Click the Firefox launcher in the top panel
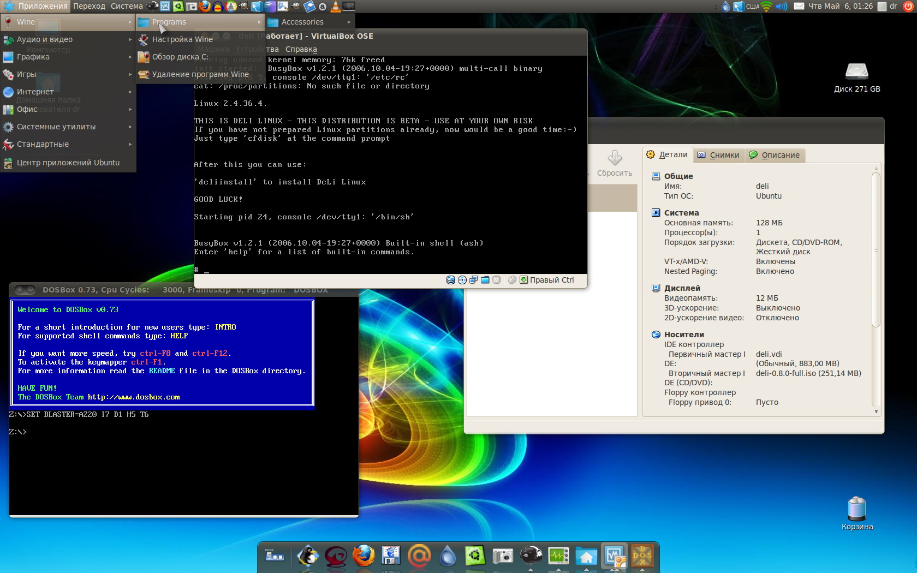Image resolution: width=917 pixels, height=573 pixels. (x=205, y=7)
